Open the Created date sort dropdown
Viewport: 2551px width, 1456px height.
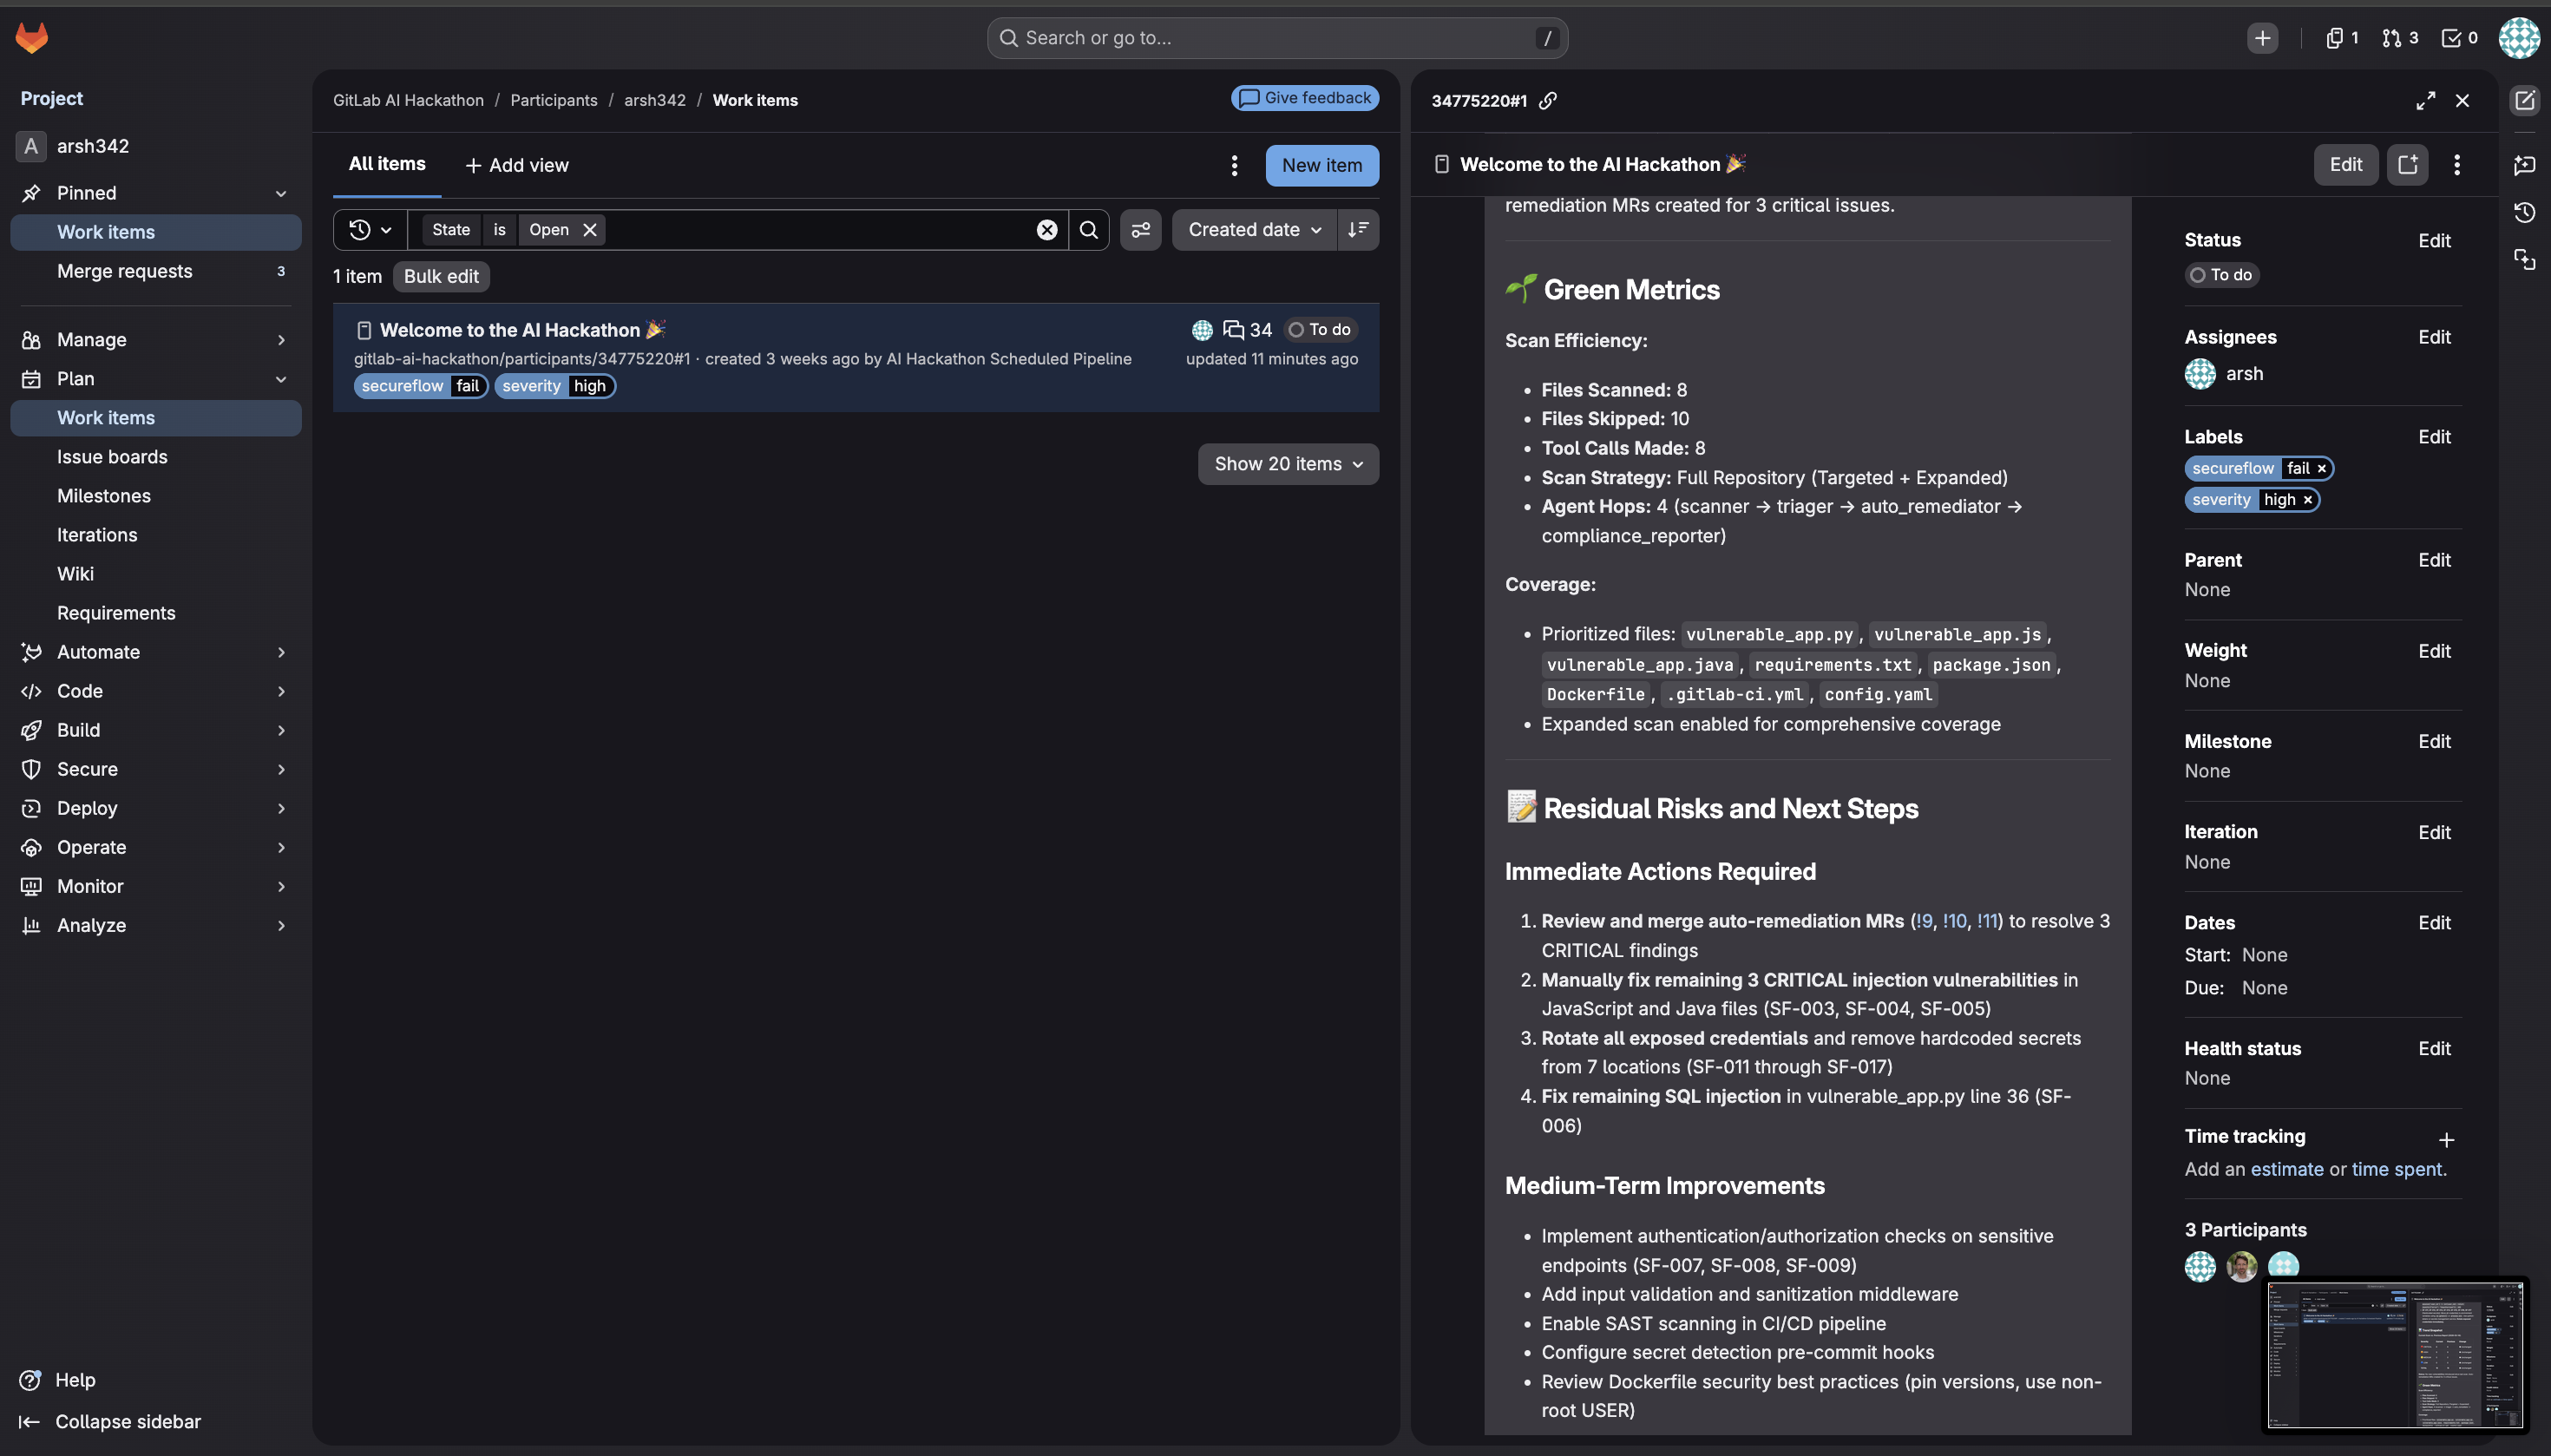pos(1254,230)
